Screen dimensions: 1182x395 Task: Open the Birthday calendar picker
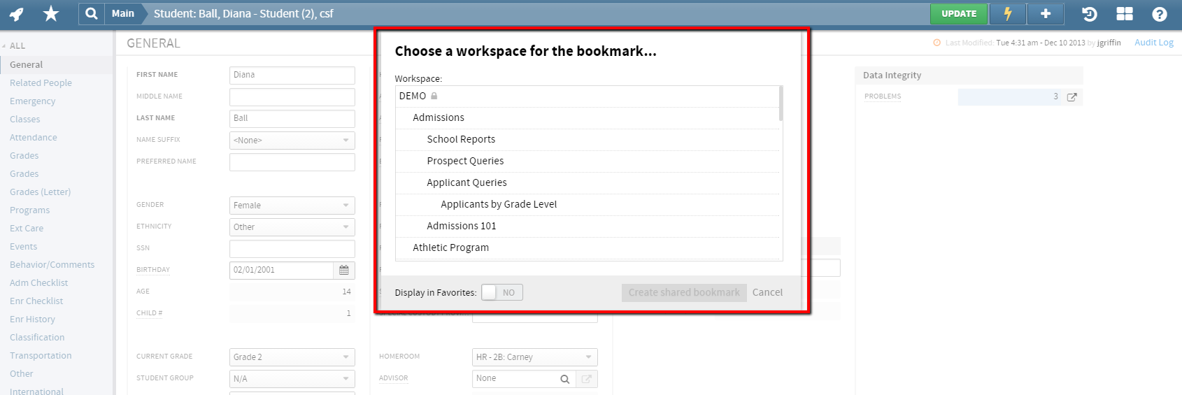tap(344, 270)
